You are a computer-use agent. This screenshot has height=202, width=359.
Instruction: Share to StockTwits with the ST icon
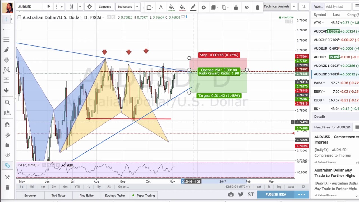pyautogui.click(x=251, y=194)
